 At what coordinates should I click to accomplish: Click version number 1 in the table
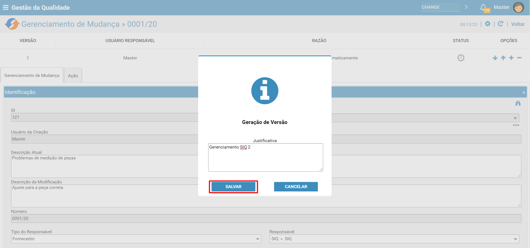coord(28,58)
